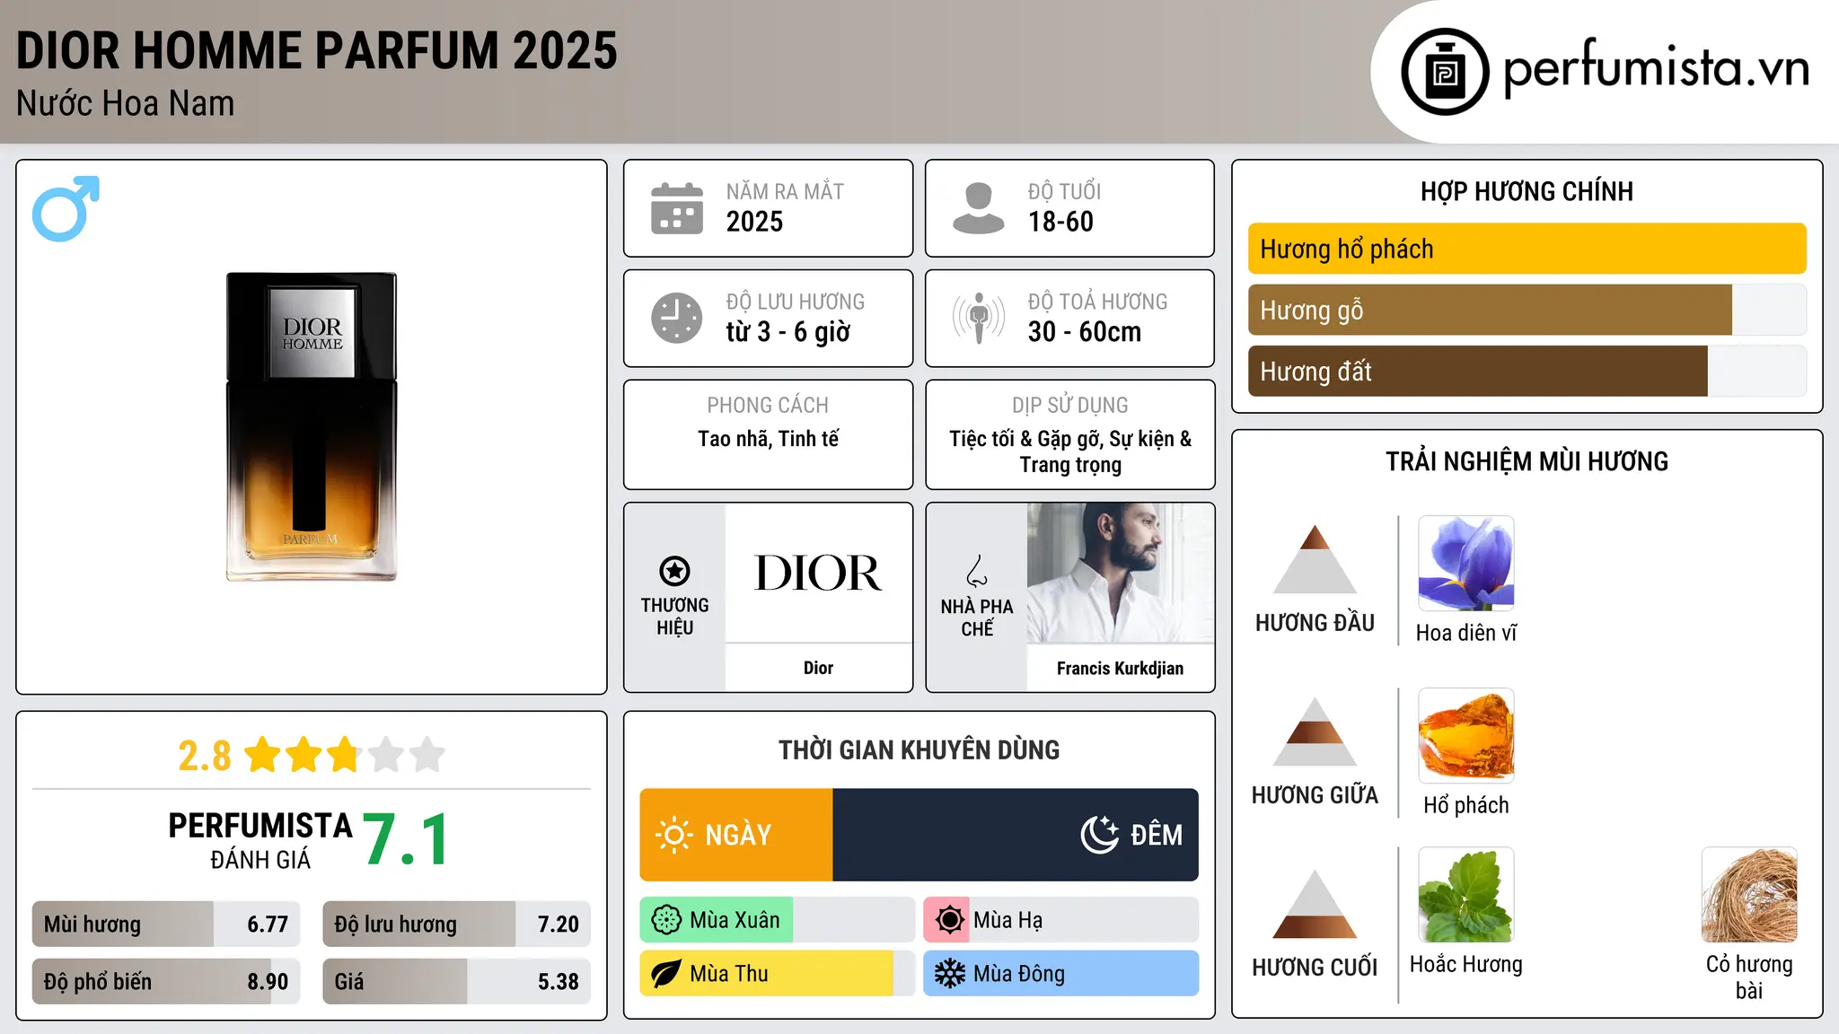Click the THỜI GIAN KHUYÊN DÙNG heading
This screenshot has width=1839, height=1034.
(x=919, y=749)
